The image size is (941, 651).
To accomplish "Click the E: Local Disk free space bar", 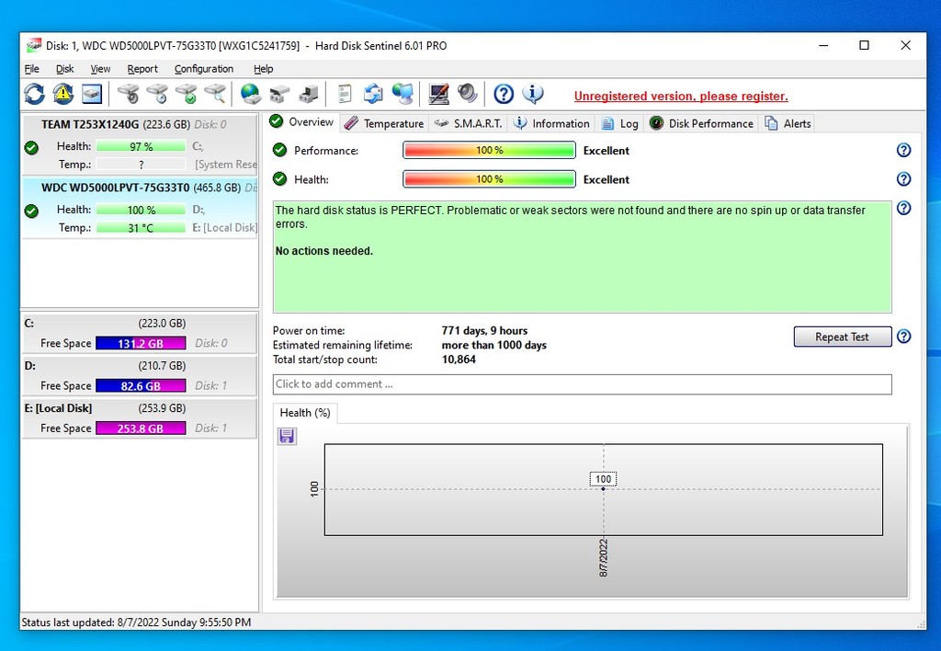I will (141, 428).
